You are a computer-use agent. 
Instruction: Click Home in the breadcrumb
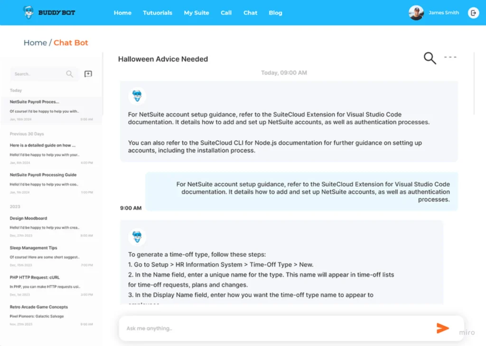35,43
